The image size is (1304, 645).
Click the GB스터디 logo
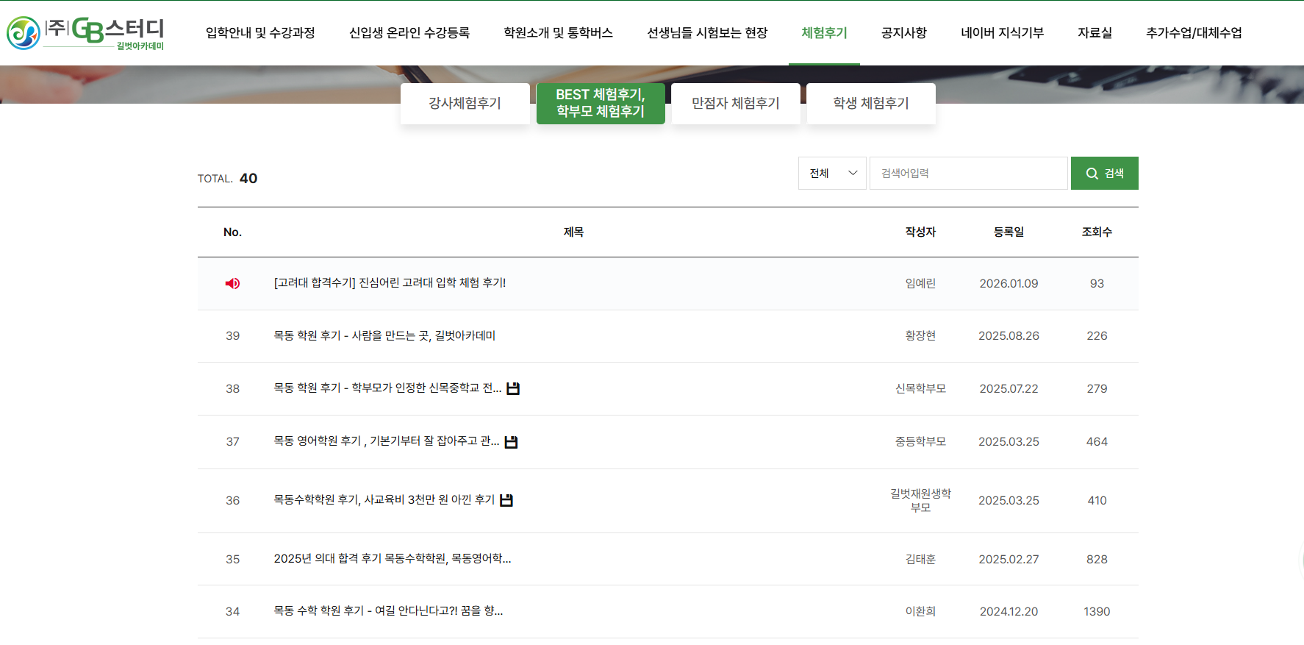click(x=85, y=33)
